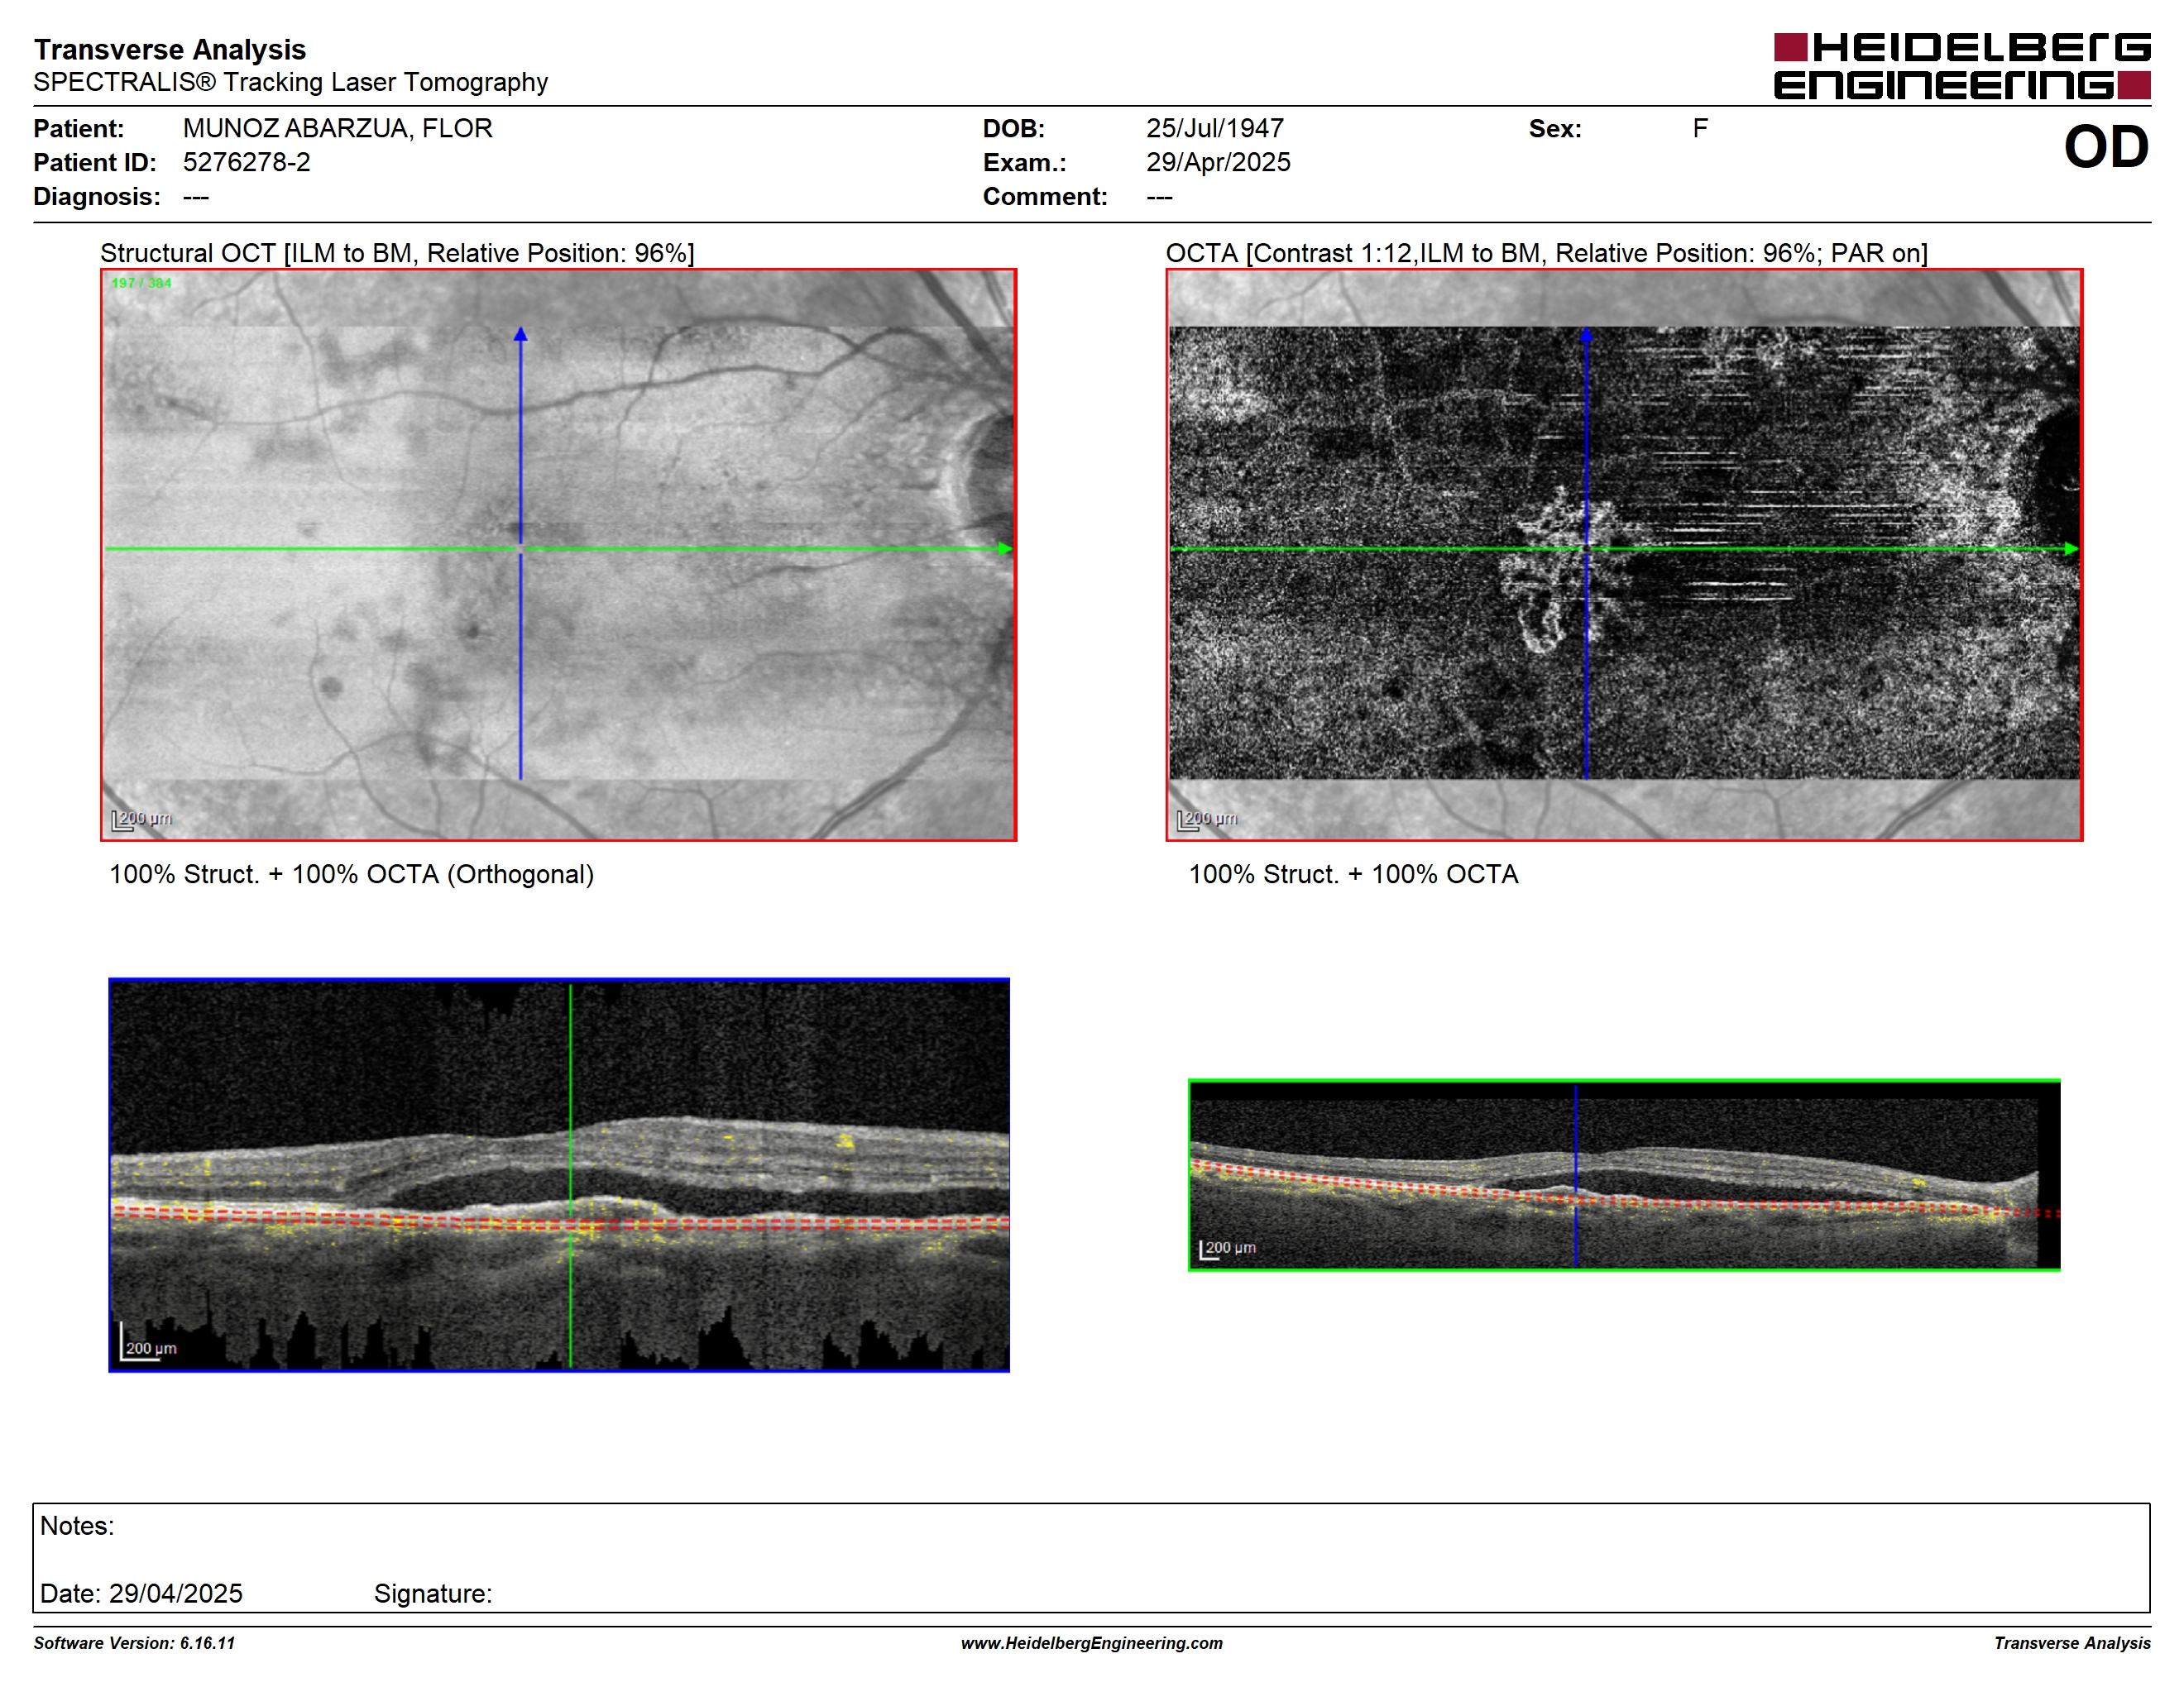The width and height of the screenshot is (2184, 1687).
Task: Click the www.HeidelbergEngineering.com link
Action: tap(1092, 1643)
